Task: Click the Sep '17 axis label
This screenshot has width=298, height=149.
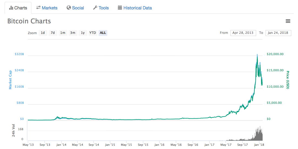Action: pos(243,145)
